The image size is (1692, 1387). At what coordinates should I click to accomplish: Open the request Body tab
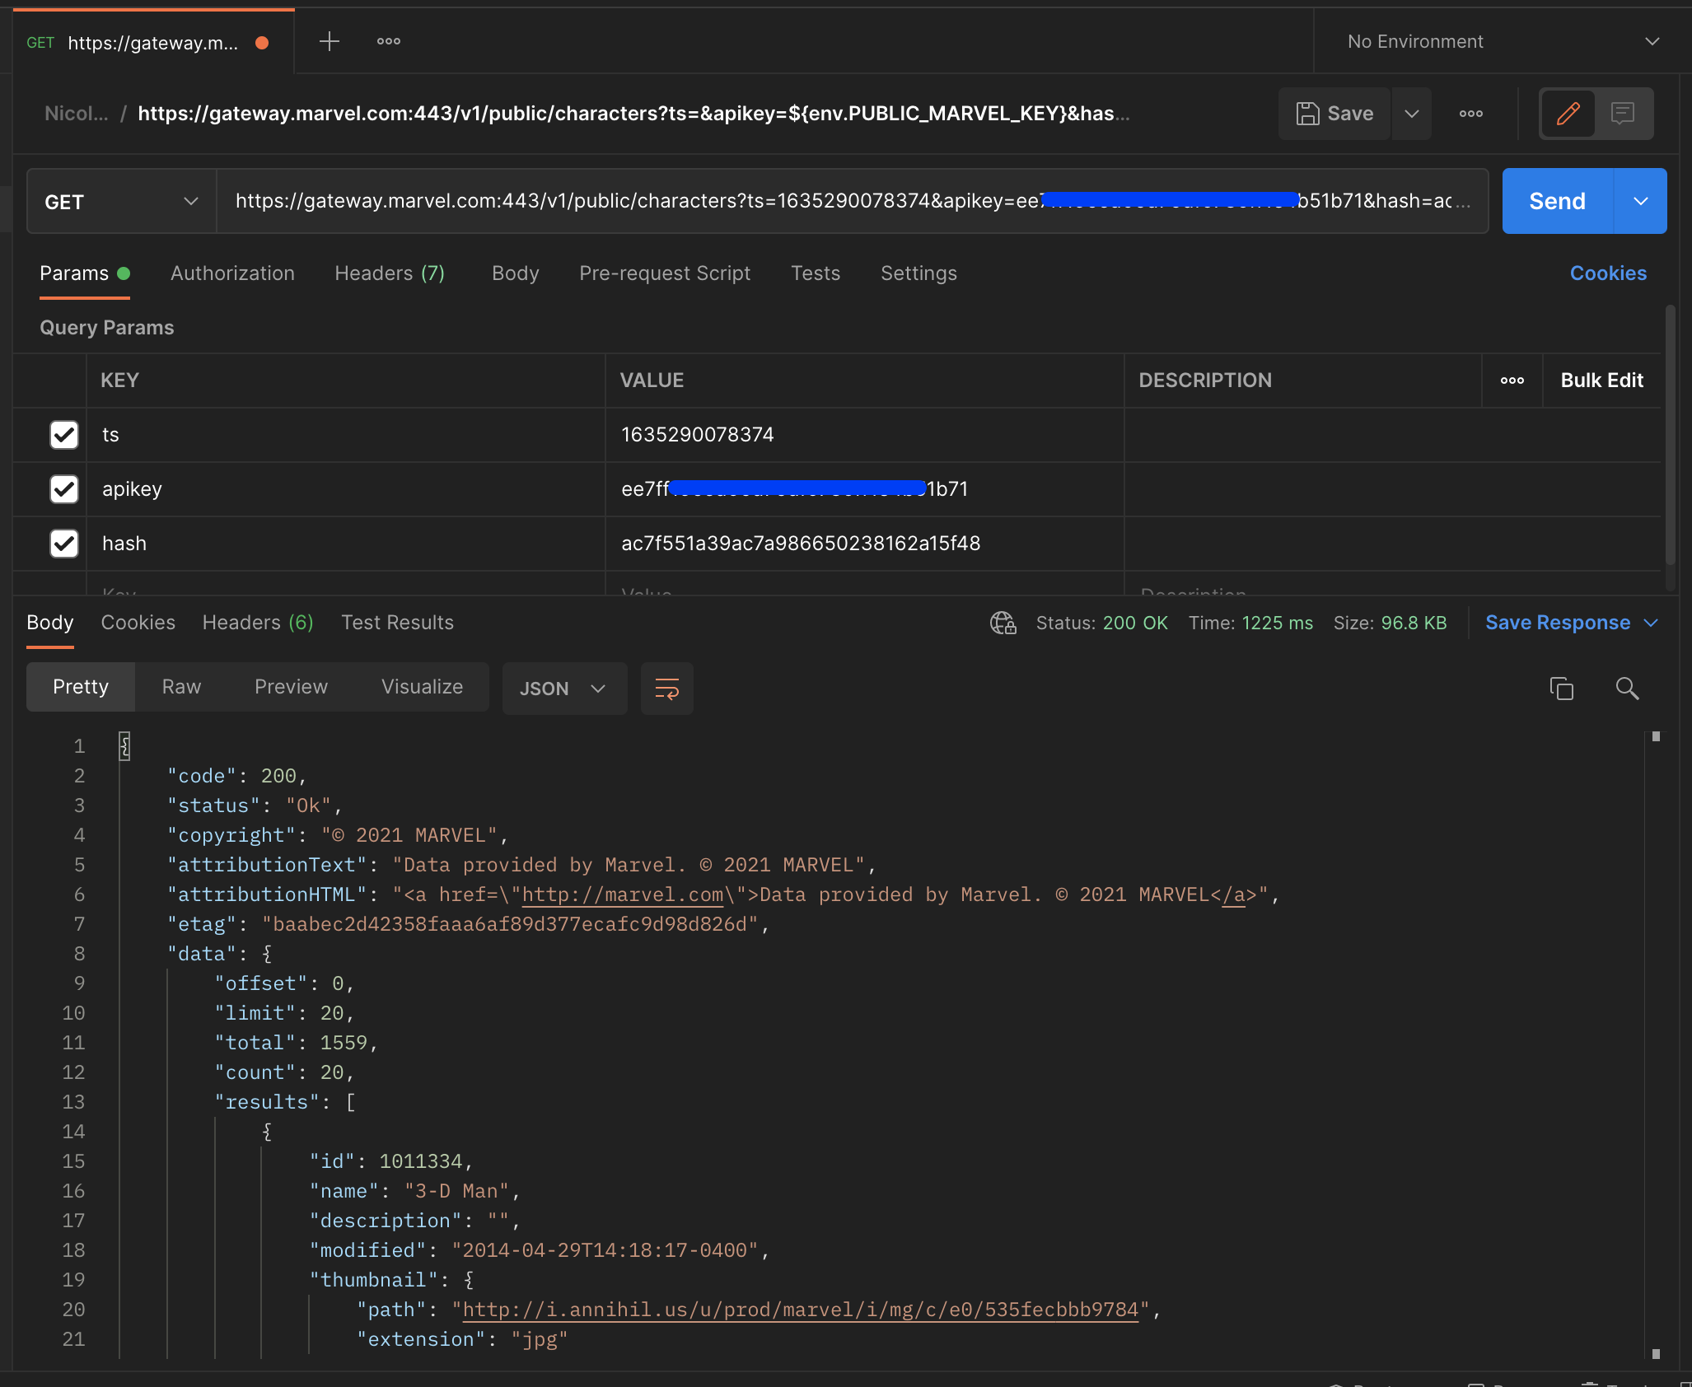coord(516,273)
